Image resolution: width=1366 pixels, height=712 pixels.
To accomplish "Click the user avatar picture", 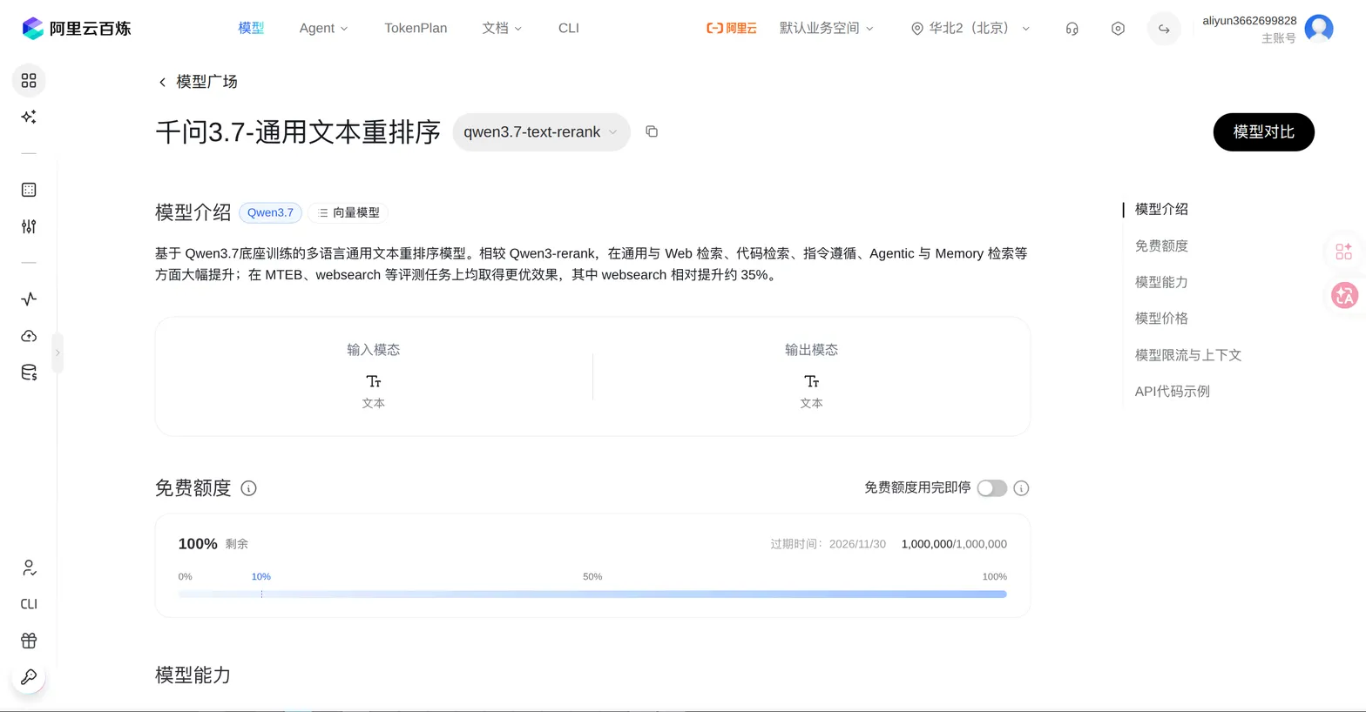I will pyautogui.click(x=1319, y=29).
